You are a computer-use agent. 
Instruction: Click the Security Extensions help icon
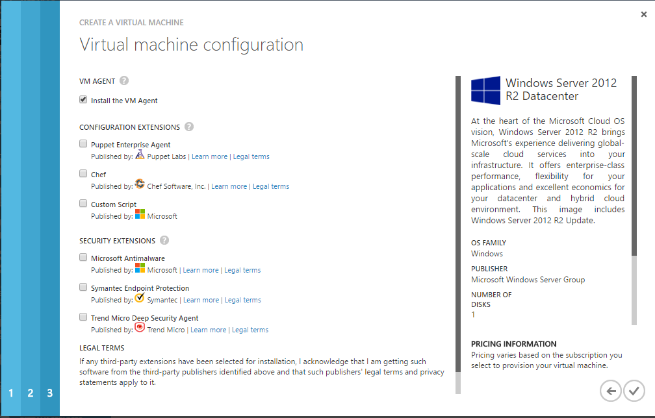coord(164,240)
